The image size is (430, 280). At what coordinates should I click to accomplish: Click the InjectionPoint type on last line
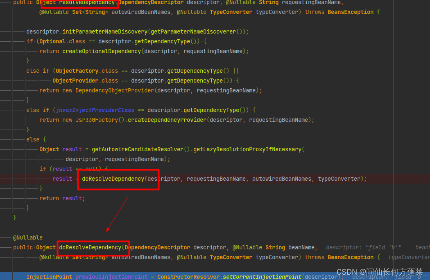50,277
